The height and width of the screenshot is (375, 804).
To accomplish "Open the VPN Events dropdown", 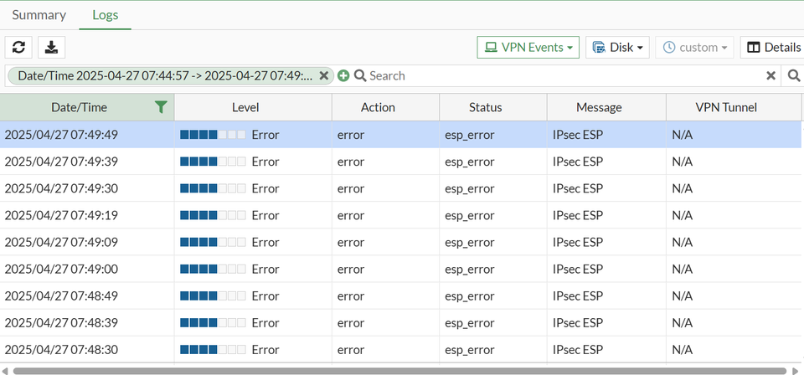I will (x=528, y=48).
